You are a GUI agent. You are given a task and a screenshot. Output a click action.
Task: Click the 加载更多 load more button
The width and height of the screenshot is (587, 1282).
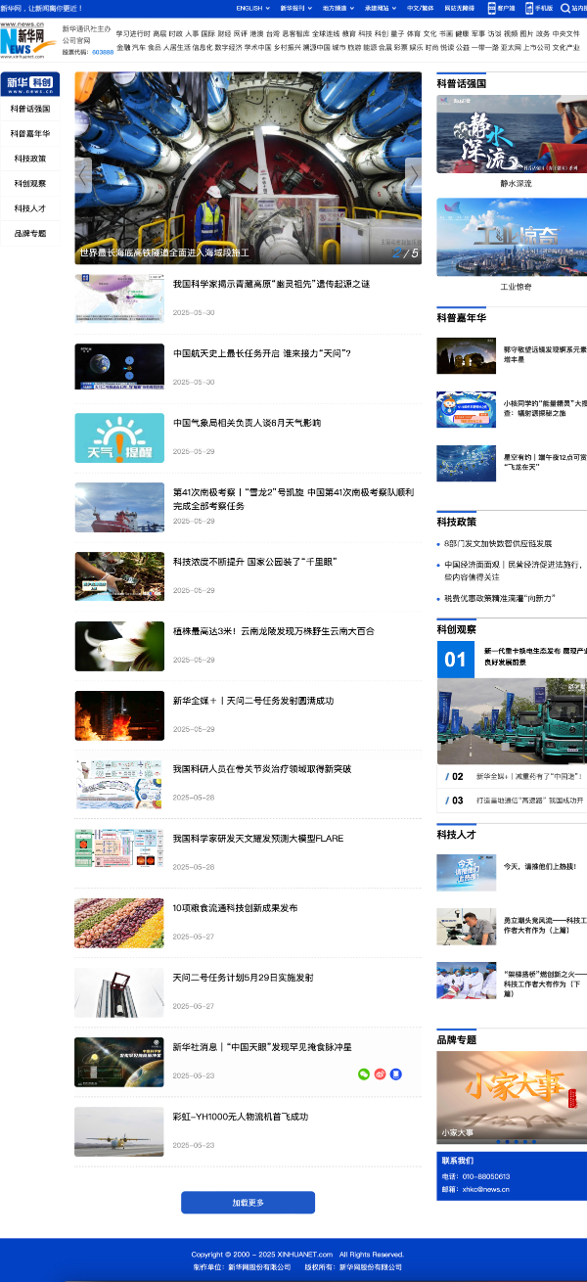coord(248,1202)
